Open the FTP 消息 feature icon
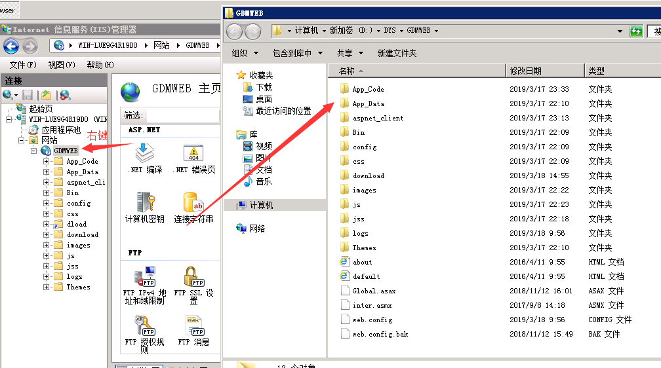This screenshot has width=661, height=368. pos(193,327)
